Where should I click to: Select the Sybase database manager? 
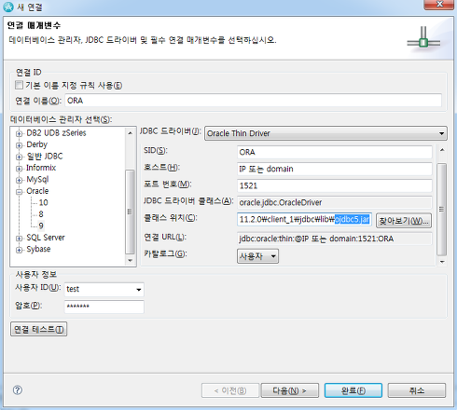(38, 249)
